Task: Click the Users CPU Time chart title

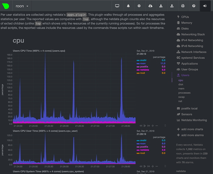Action: click(x=39, y=51)
